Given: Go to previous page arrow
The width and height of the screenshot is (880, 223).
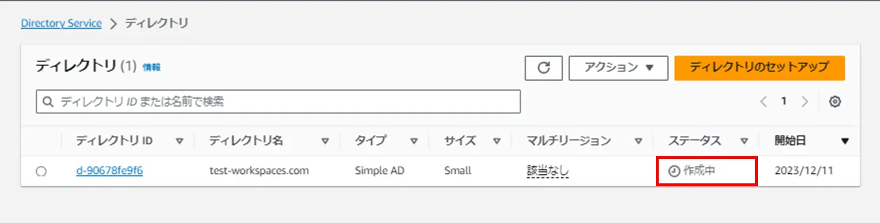Looking at the screenshot, I should [x=763, y=102].
